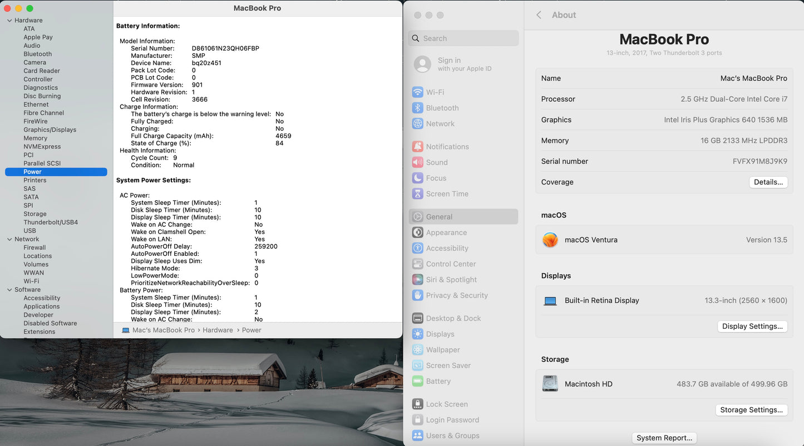Go back using the About back chevron

click(539, 15)
